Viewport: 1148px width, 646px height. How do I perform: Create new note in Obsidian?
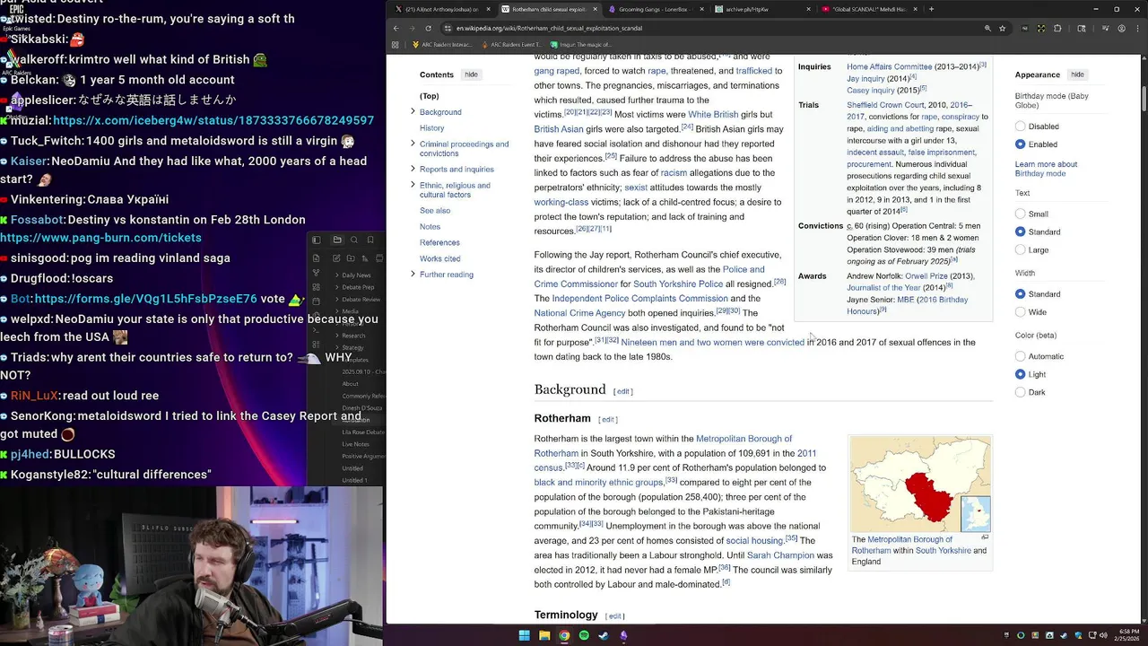click(x=336, y=258)
